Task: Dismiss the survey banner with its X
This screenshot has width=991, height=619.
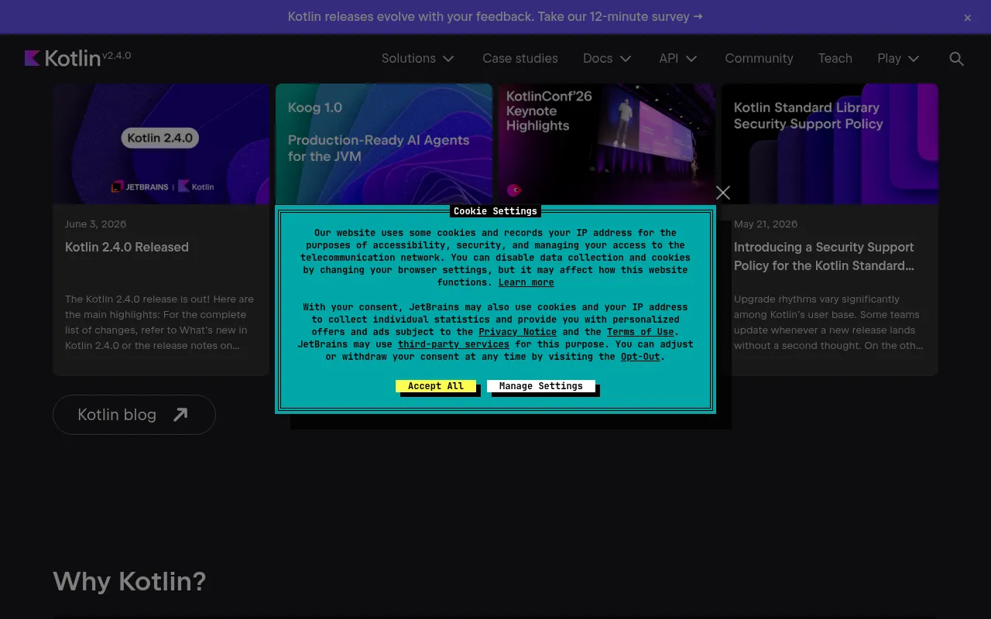Action: (x=967, y=18)
